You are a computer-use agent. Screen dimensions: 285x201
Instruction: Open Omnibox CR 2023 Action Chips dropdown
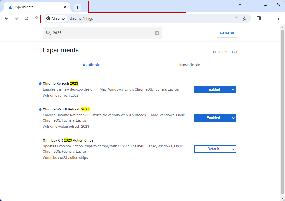pos(215,149)
